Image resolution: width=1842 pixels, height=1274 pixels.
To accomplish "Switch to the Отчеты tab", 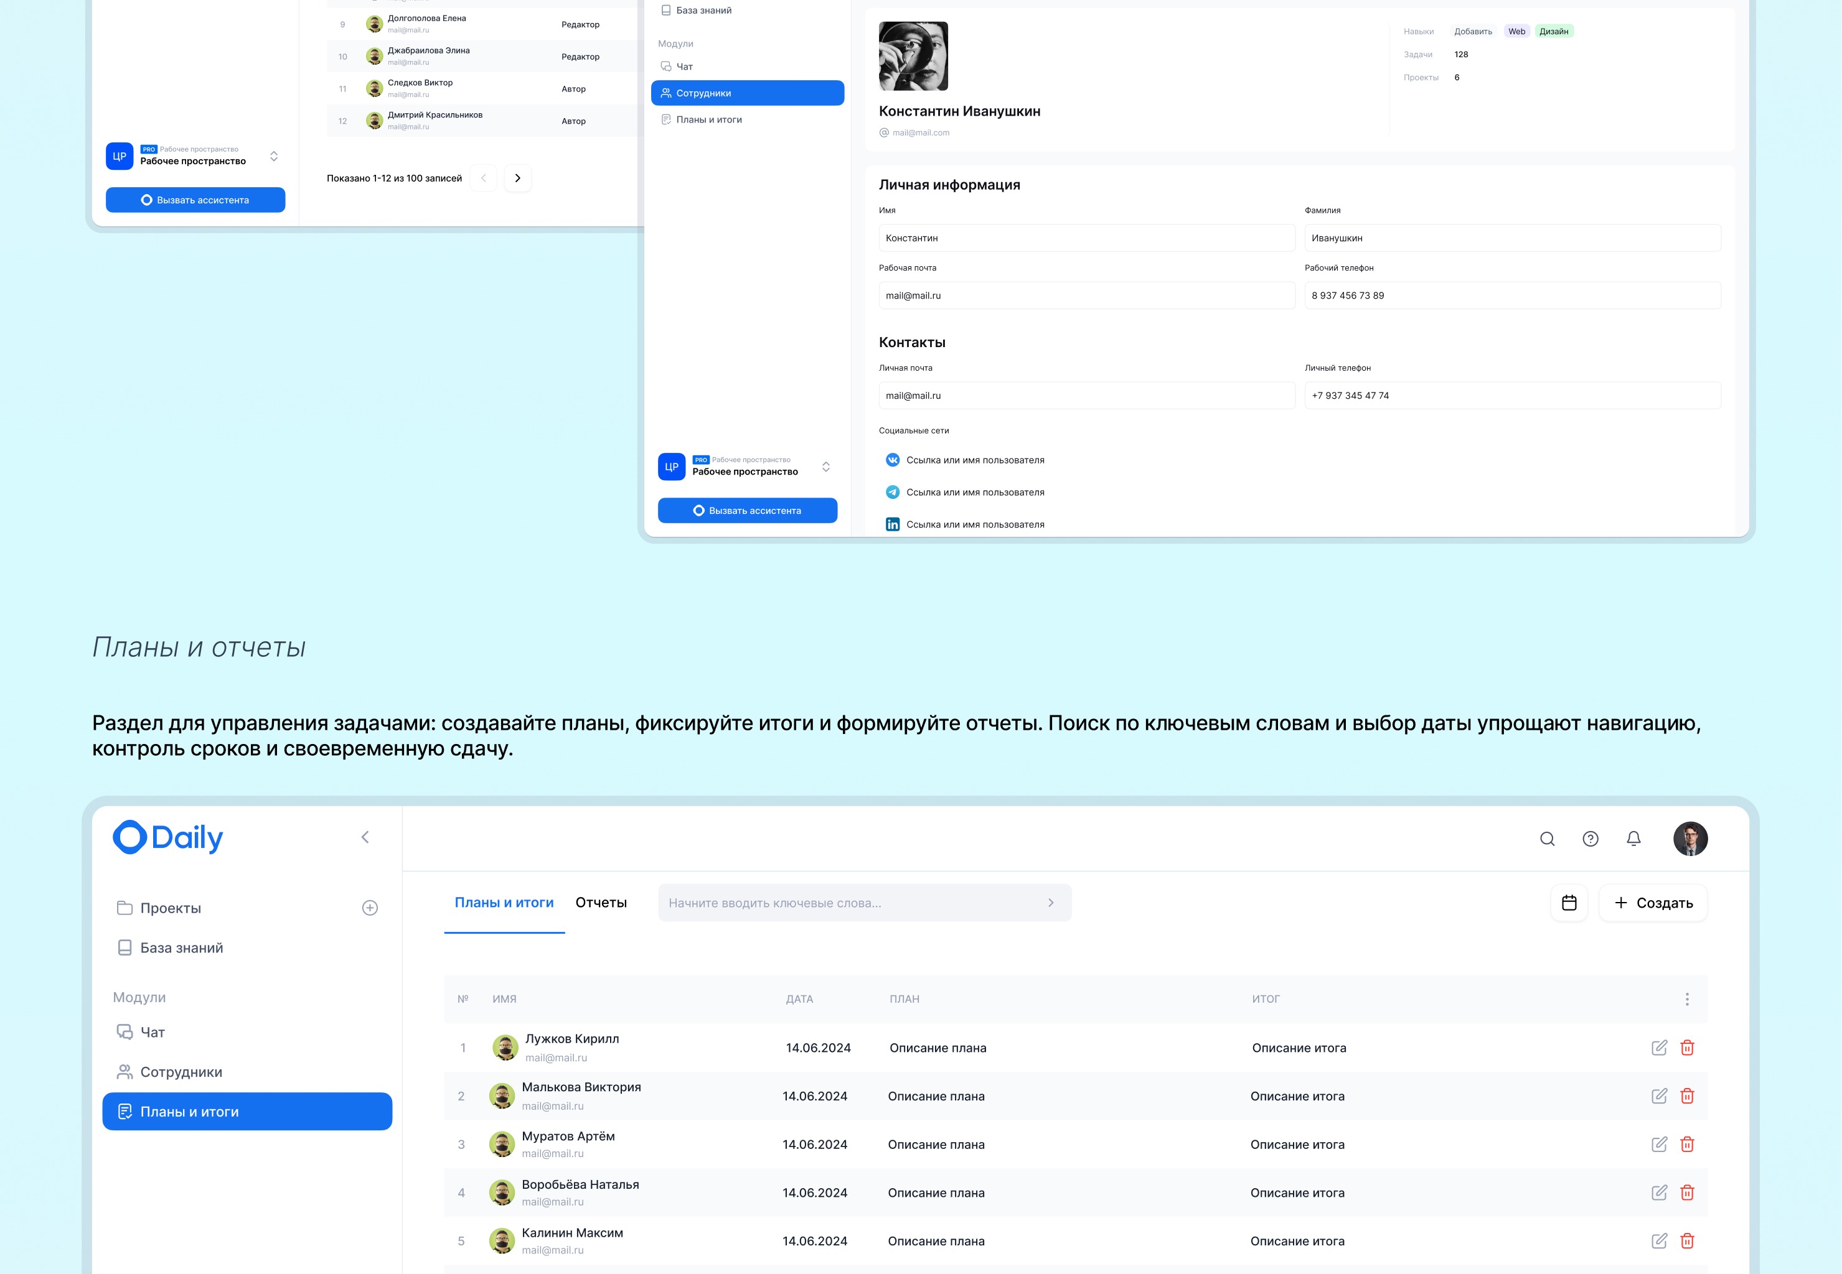I will pos(601,902).
